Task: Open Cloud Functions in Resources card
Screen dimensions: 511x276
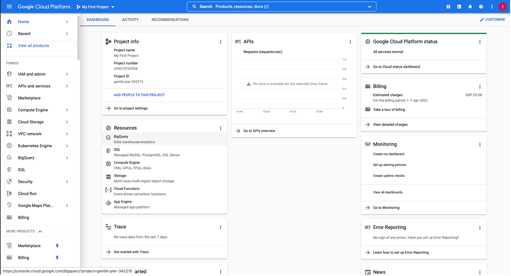Action: [x=164, y=191]
